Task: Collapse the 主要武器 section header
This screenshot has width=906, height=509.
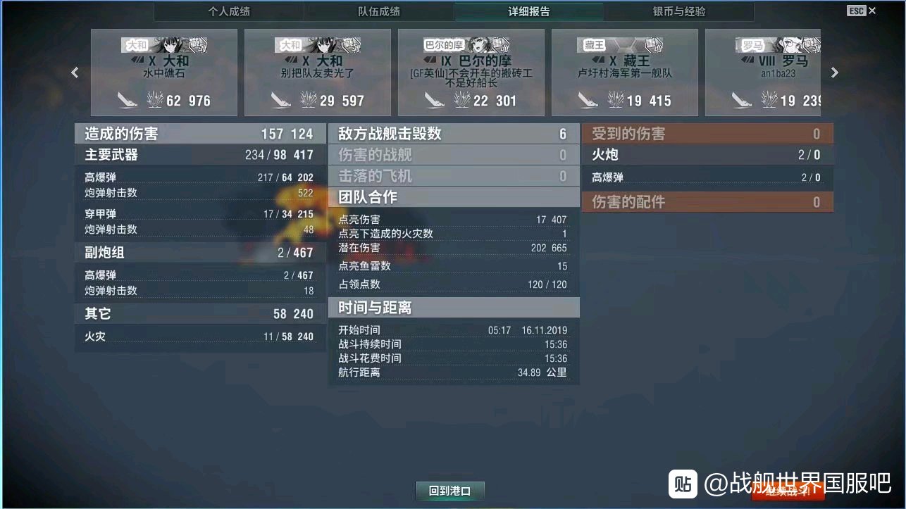Action: point(200,155)
